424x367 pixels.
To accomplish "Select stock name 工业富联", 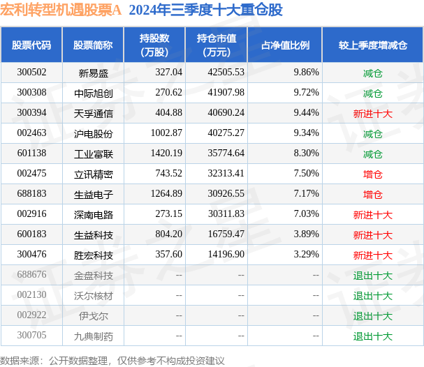I will (x=94, y=154).
